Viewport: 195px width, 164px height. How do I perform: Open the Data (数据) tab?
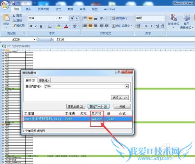[71, 9]
